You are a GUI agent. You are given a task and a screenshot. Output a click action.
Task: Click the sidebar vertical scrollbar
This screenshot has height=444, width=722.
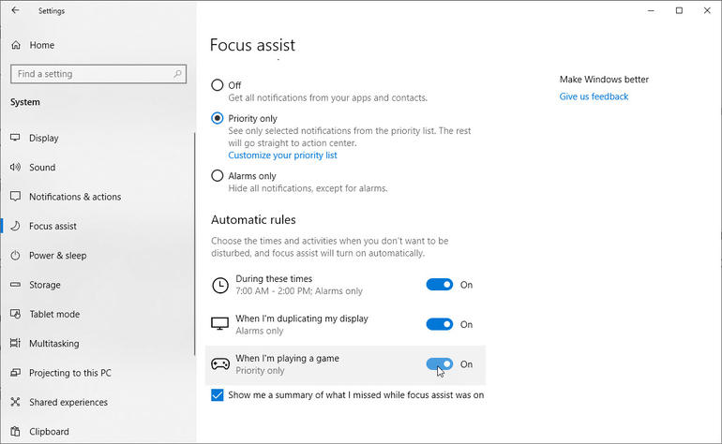194,244
